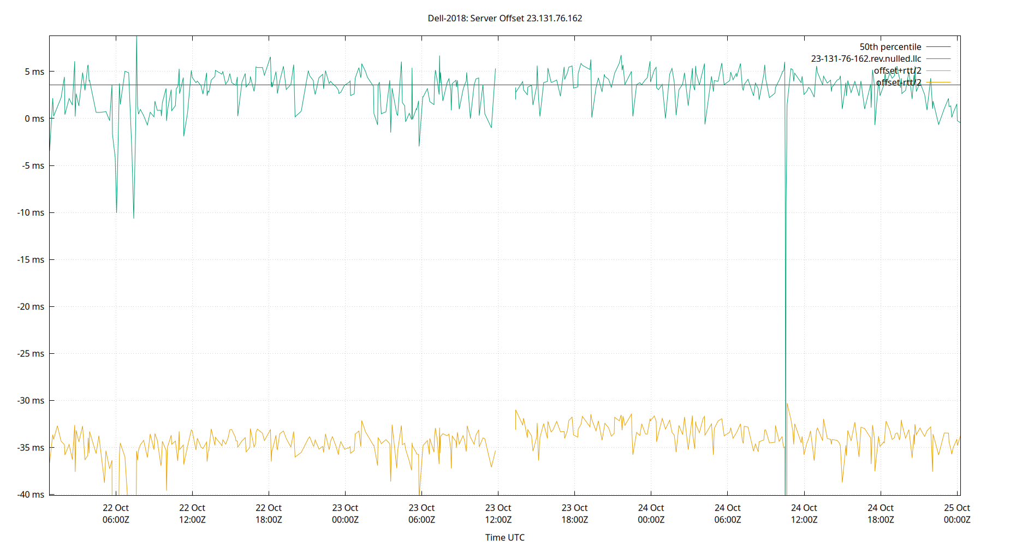The image size is (1010, 546).
Task: Click the '23 Oct 06:00Z' time label
Action: (x=421, y=514)
